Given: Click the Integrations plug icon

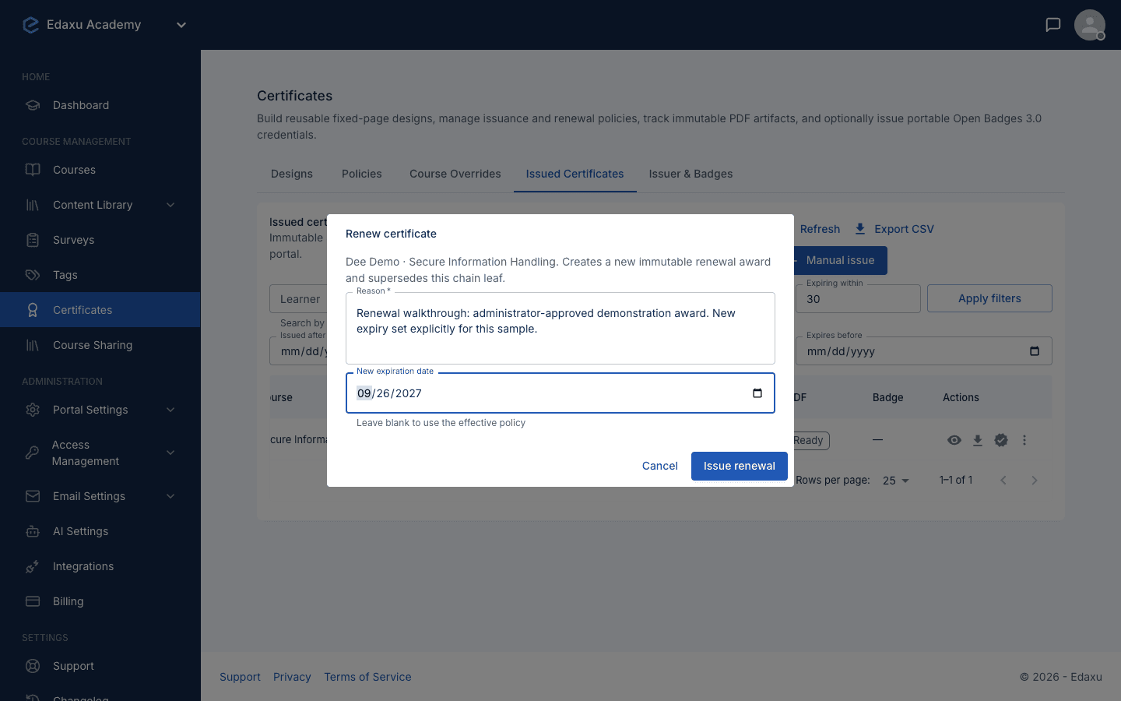Looking at the screenshot, I should (33, 566).
